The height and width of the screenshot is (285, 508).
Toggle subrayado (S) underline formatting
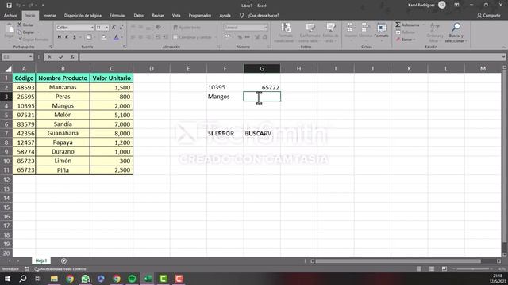(75, 37)
